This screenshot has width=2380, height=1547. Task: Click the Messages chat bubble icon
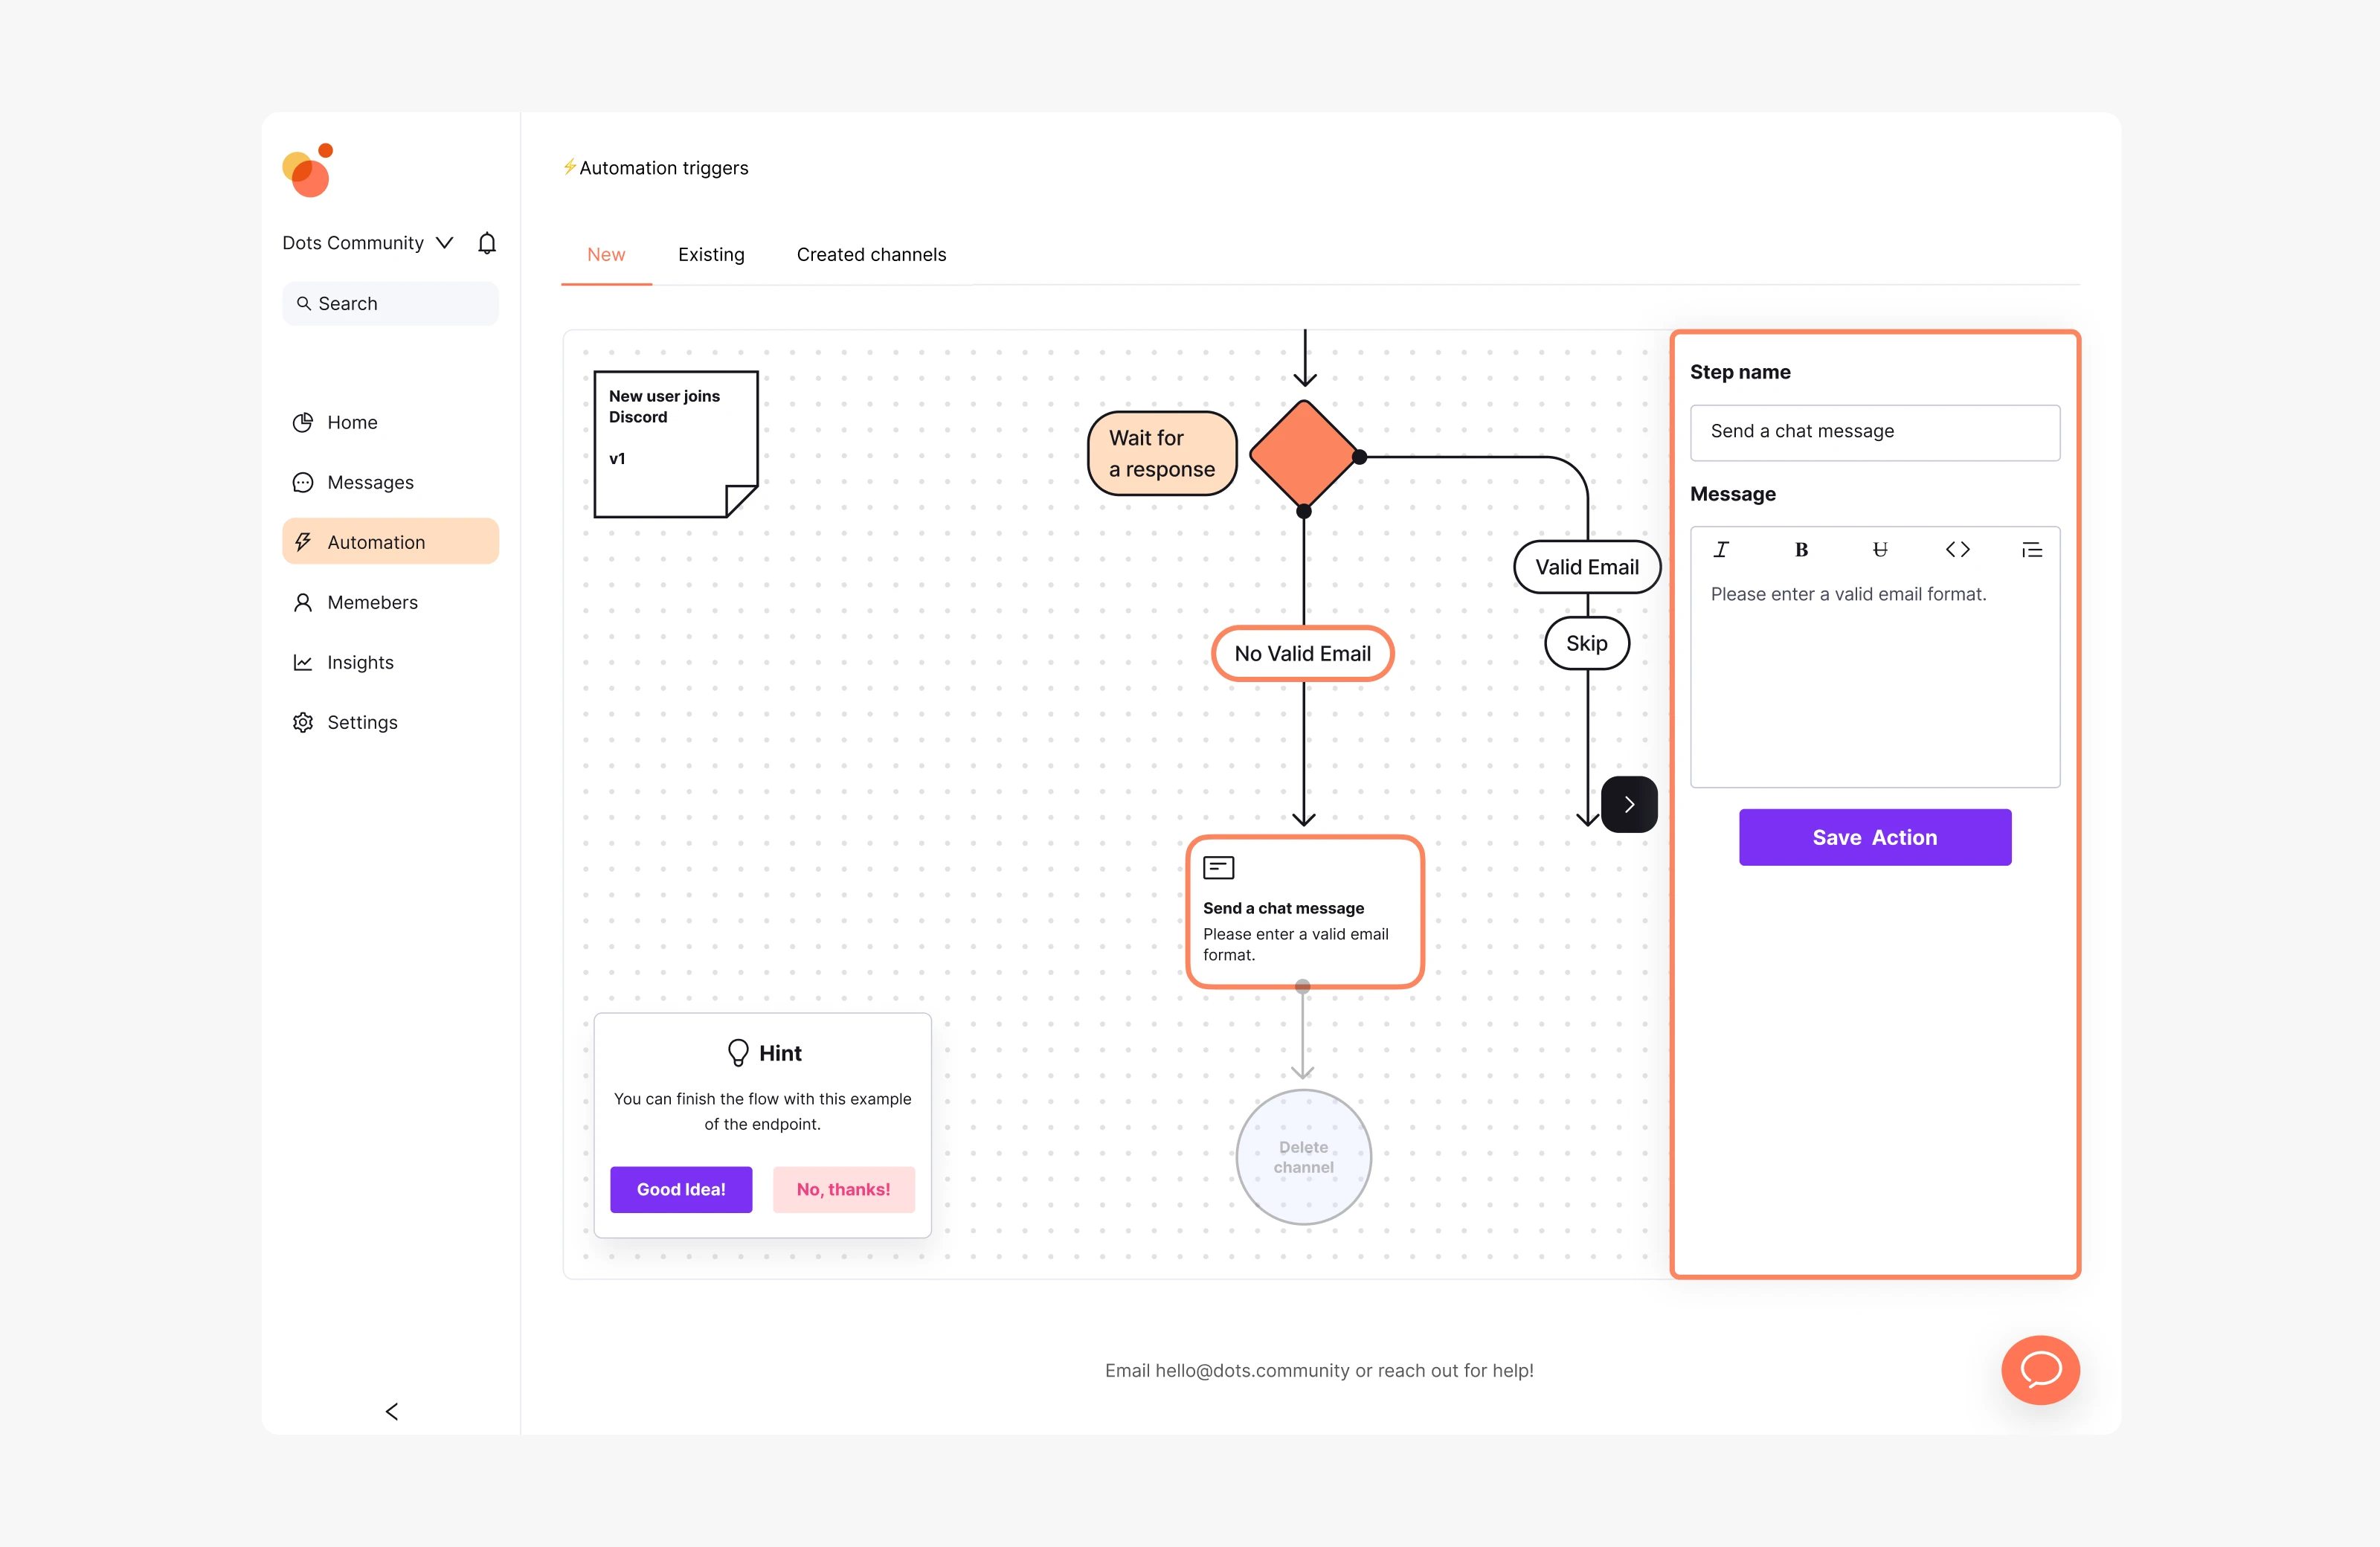pos(303,482)
